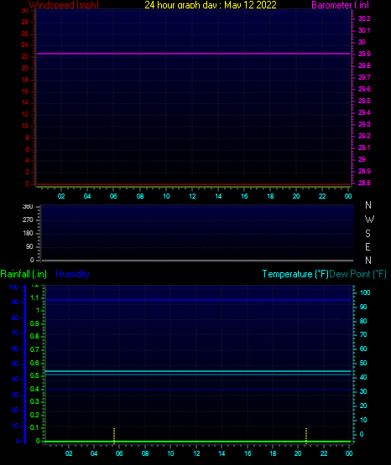Click the S compass label beside wind direction
Image resolution: width=391 pixels, height=465 pixels.
tap(368, 234)
